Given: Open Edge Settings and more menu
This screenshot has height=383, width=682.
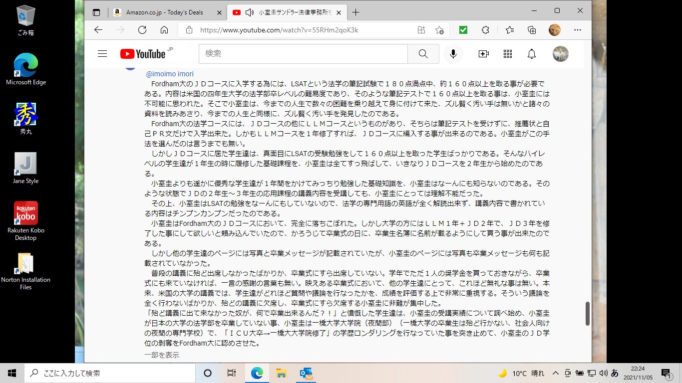Looking at the screenshot, I should click(578, 30).
